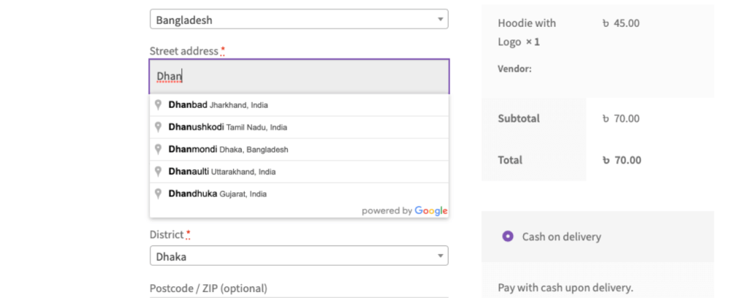Choose Dhanaulti Uttarakhand, India suggestion
Viewport: 746px width, 303px height.
point(299,171)
